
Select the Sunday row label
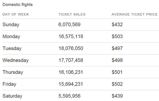[11, 25]
